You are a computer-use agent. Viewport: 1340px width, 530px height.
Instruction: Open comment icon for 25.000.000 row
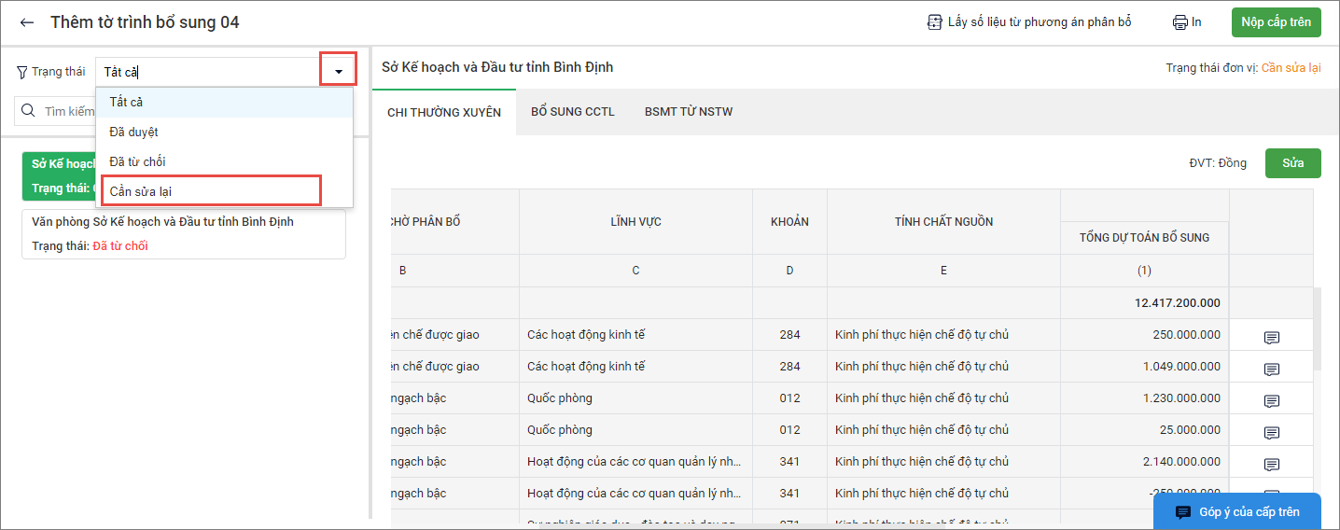pyautogui.click(x=1271, y=432)
